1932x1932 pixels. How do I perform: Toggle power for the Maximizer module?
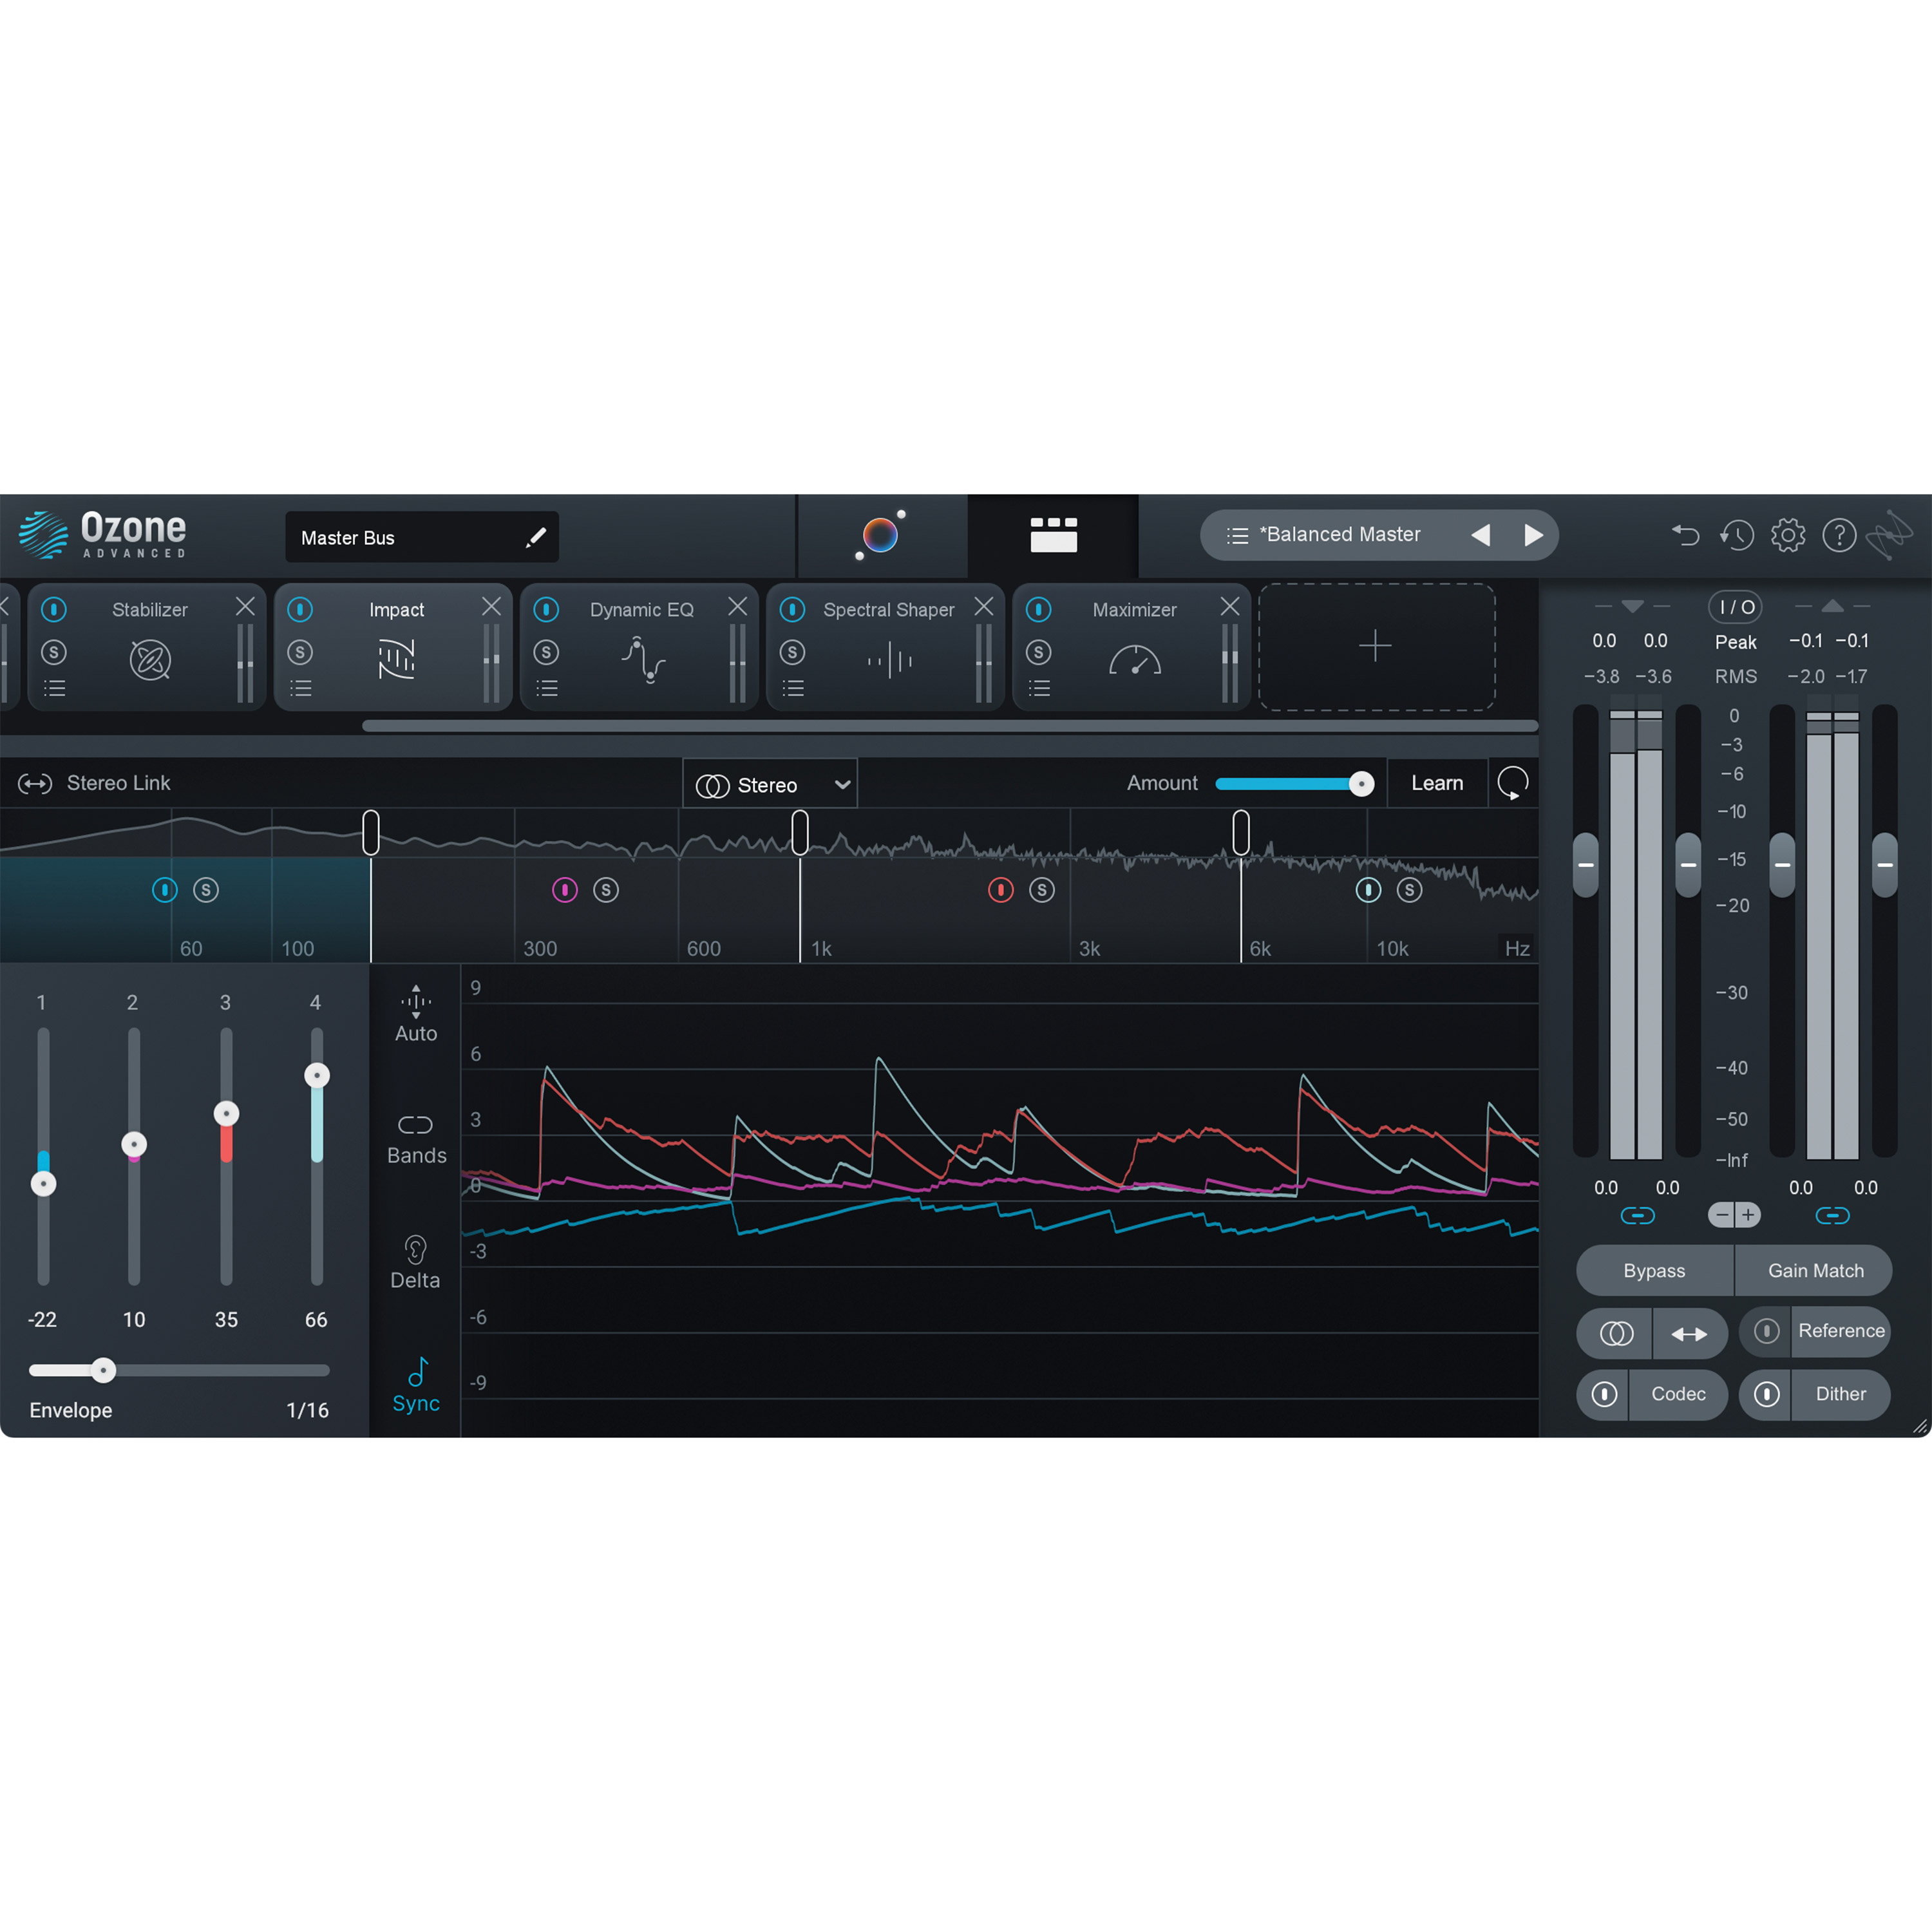[1040, 609]
